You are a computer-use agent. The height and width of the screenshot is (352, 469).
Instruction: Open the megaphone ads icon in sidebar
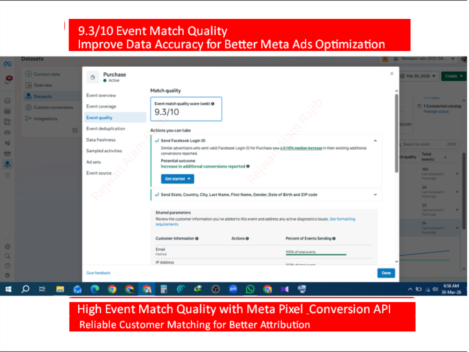8,143
